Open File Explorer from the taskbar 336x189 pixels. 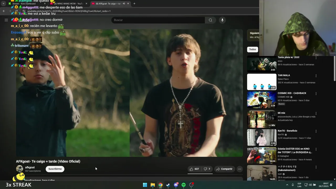pos(153,185)
